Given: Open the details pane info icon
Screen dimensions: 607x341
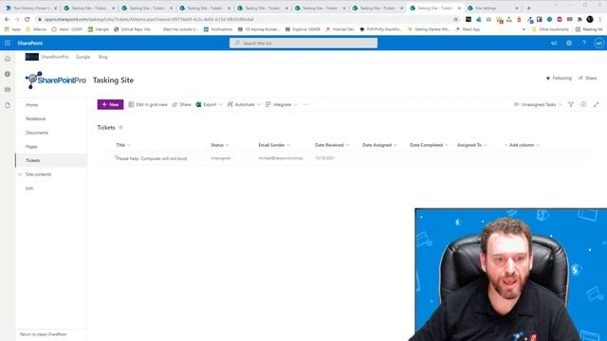Looking at the screenshot, I should 583,104.
